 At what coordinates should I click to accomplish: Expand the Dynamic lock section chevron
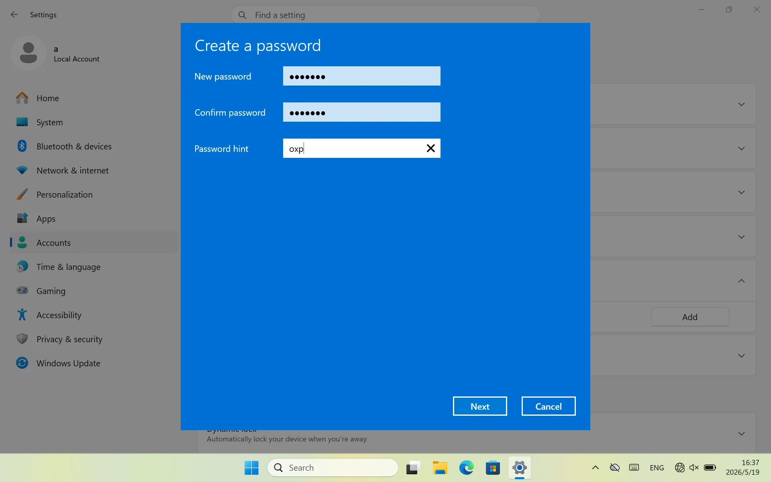741,434
